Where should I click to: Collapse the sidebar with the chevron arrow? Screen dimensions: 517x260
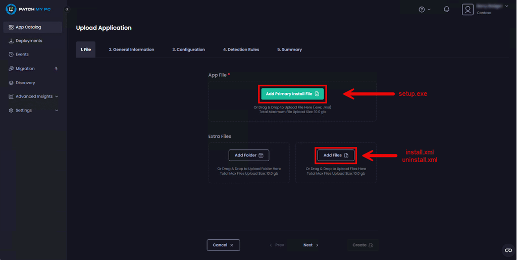point(67,9)
